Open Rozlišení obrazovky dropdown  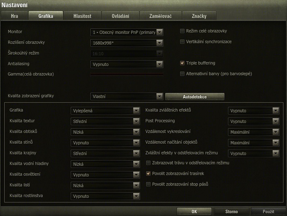pyautogui.click(x=127, y=43)
